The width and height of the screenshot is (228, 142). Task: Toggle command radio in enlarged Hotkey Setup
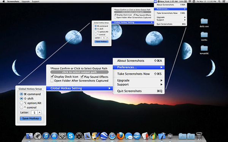click(x=21, y=94)
